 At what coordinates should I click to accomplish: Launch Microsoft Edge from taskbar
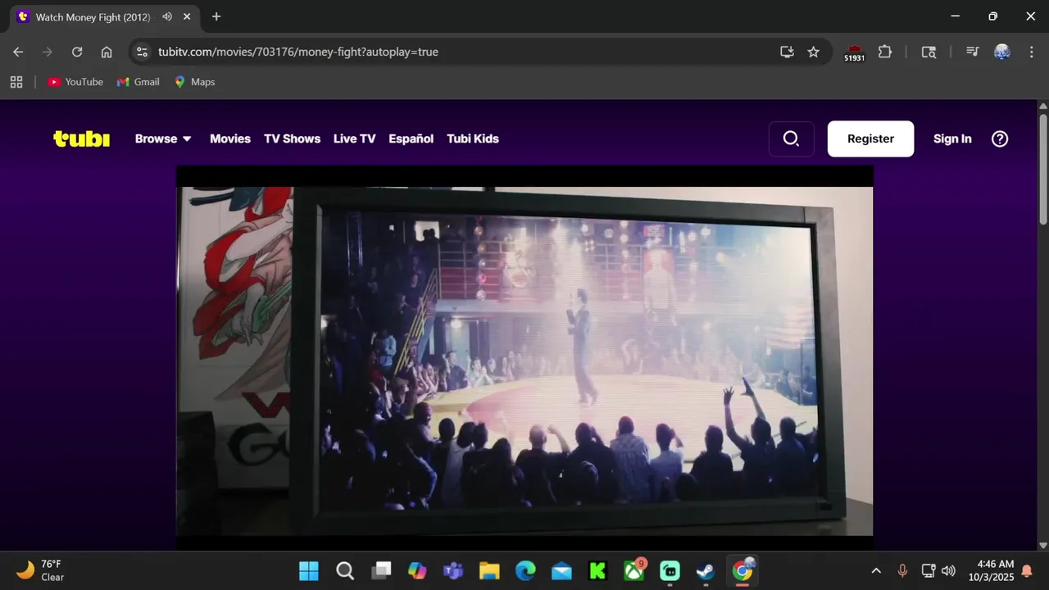tap(525, 570)
